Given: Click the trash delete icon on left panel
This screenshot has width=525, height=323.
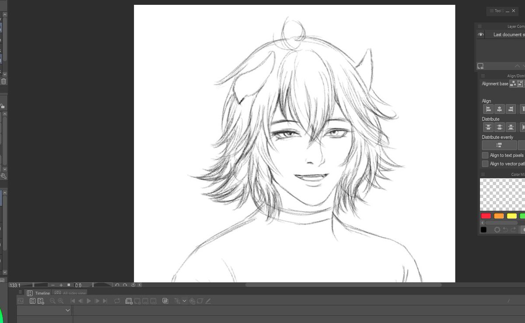Looking at the screenshot, I should tap(3, 81).
